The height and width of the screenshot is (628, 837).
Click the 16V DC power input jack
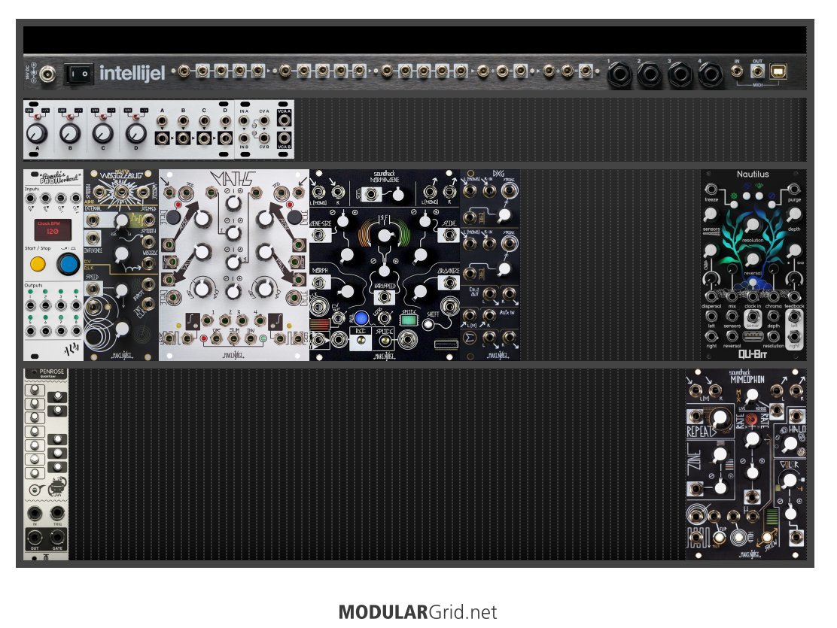pyautogui.click(x=47, y=73)
